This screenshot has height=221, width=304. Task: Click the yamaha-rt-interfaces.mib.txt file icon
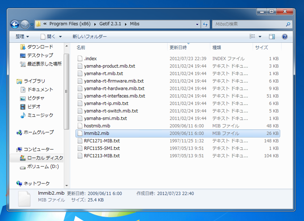80,96
